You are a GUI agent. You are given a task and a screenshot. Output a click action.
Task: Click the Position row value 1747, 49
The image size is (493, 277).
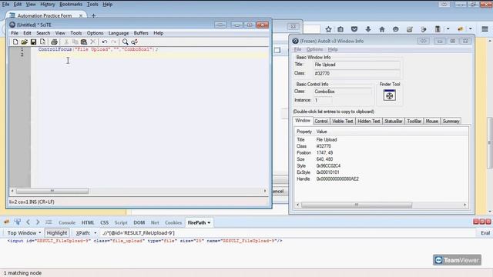(x=324, y=152)
